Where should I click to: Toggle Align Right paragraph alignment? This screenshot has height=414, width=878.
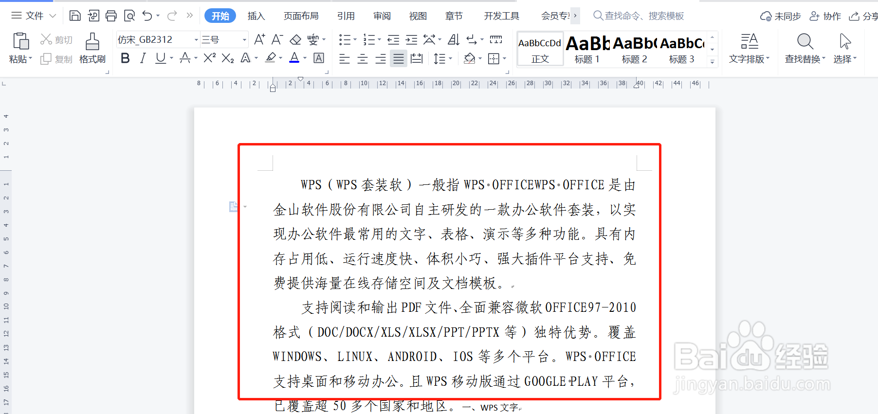[x=381, y=59]
